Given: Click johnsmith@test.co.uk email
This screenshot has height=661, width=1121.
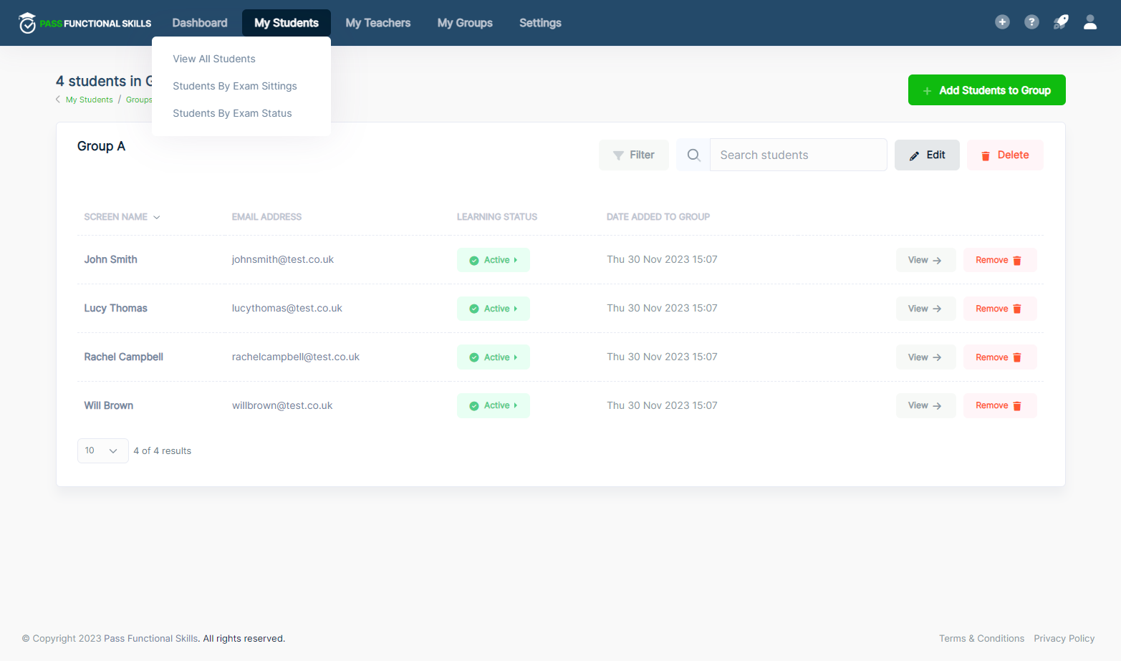Looking at the screenshot, I should [x=282, y=259].
